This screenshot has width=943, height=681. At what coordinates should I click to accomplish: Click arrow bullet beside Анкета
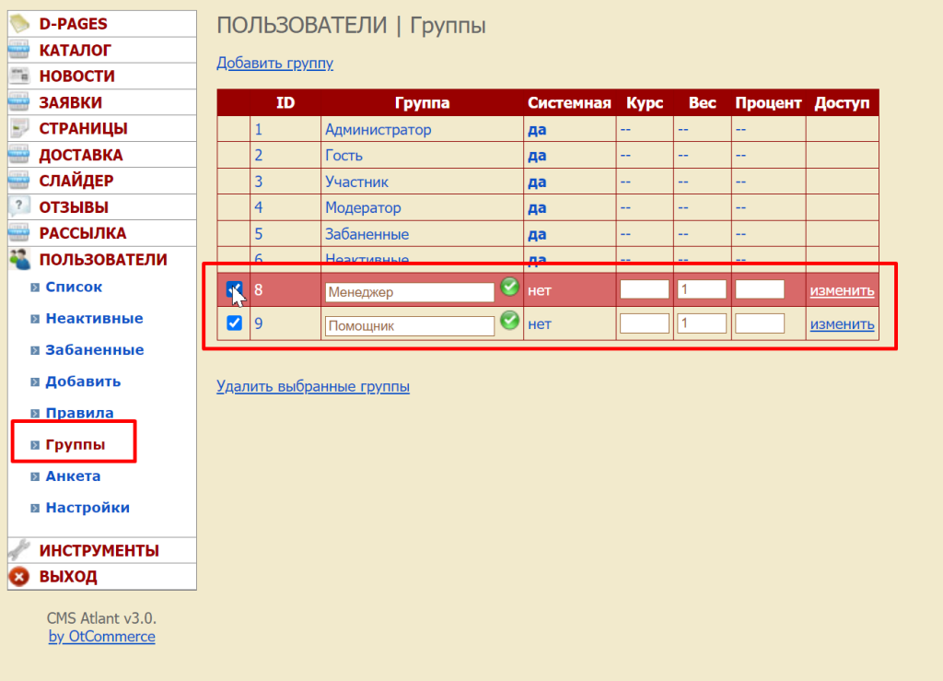pyautogui.click(x=35, y=476)
